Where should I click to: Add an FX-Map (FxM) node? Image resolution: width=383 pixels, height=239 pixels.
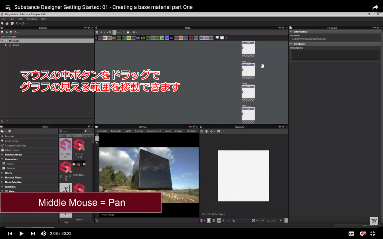(138, 38)
